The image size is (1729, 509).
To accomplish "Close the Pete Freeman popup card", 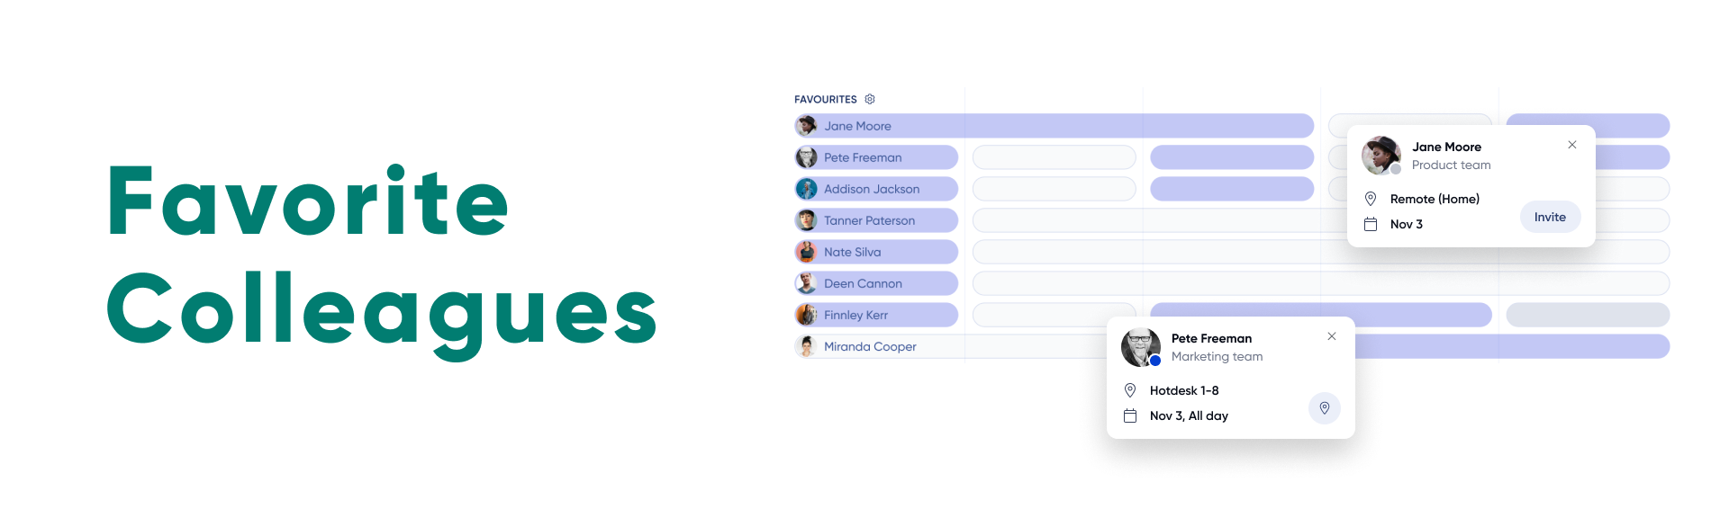I will pos(1331,336).
